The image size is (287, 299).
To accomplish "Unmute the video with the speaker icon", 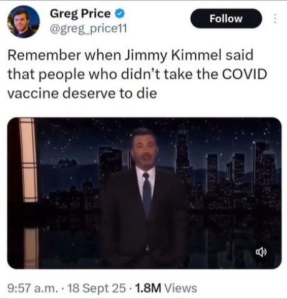I will [x=261, y=252].
